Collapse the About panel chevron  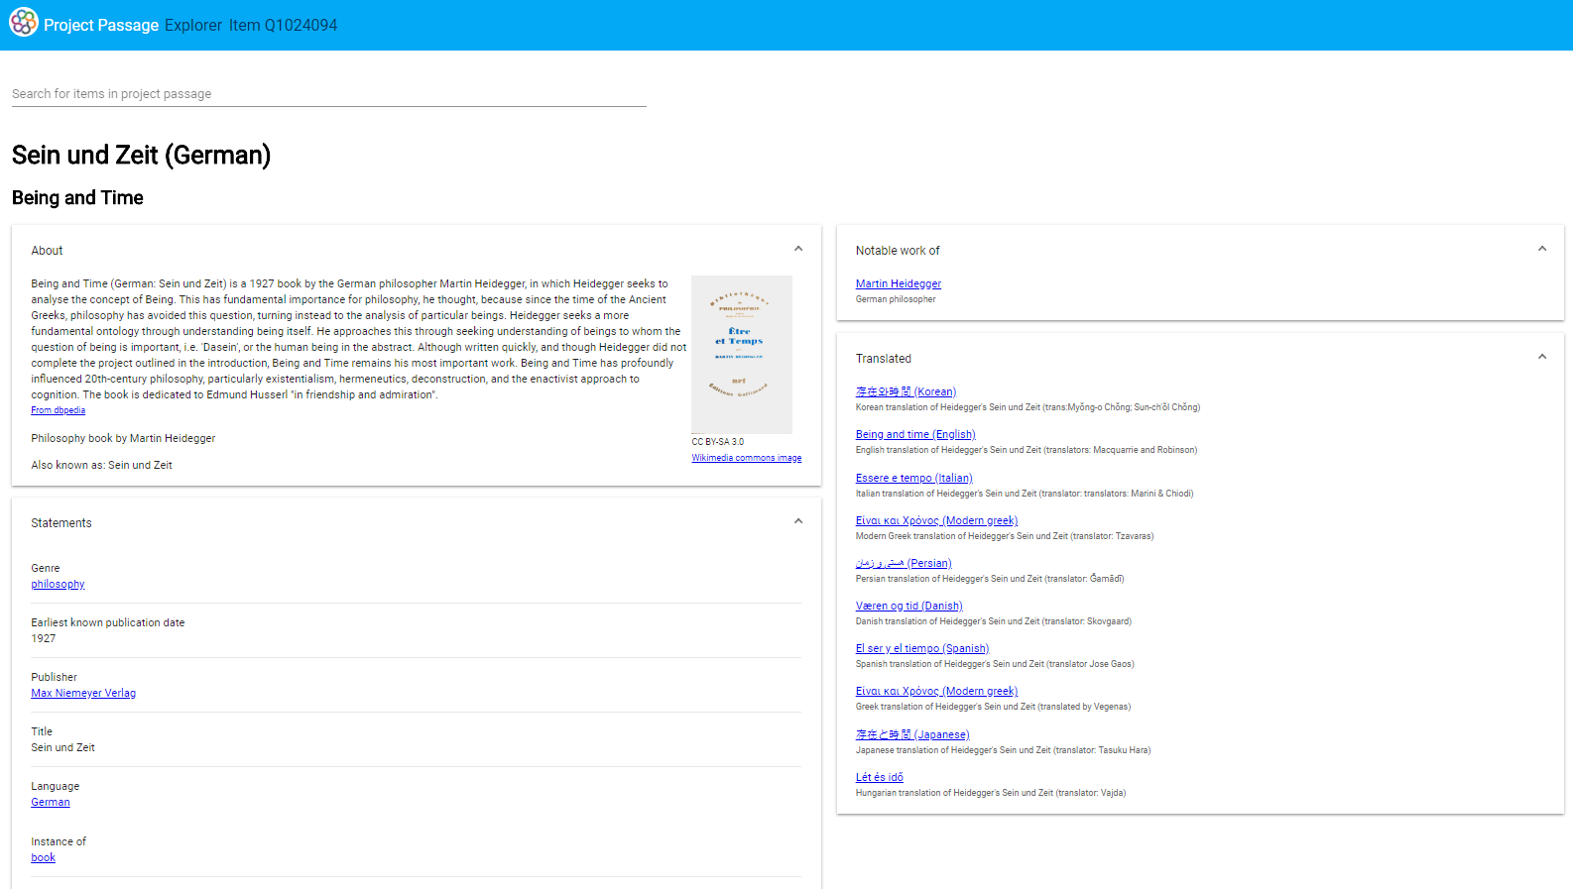pyautogui.click(x=798, y=250)
